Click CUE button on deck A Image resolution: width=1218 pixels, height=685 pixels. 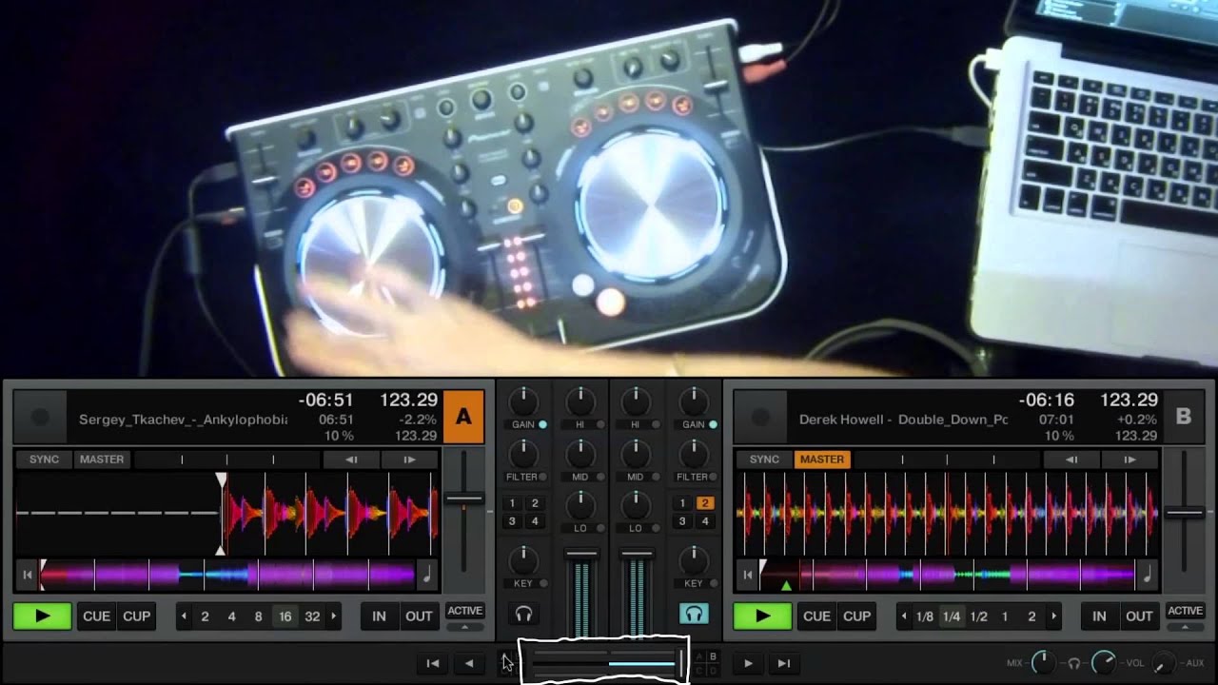pyautogui.click(x=96, y=616)
